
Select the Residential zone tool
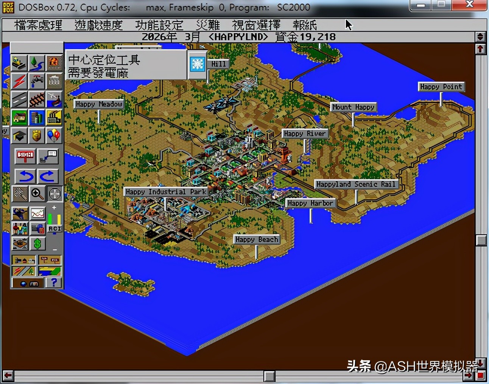pyautogui.click(x=19, y=118)
